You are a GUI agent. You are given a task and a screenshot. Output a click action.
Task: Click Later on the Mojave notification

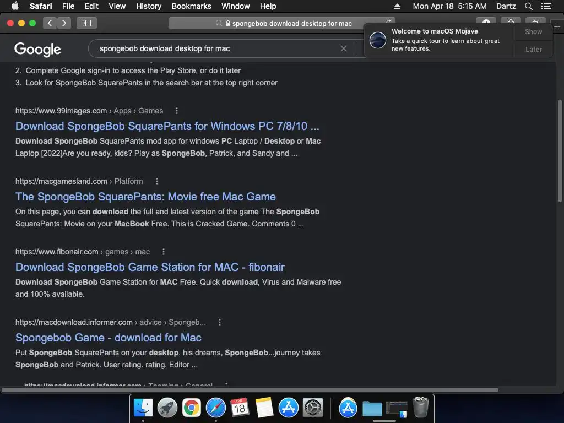tap(533, 49)
